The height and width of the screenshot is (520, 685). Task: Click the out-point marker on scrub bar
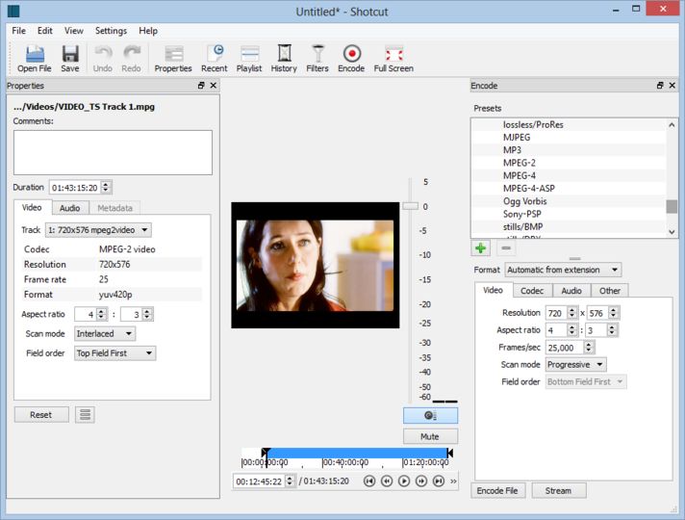[450, 453]
